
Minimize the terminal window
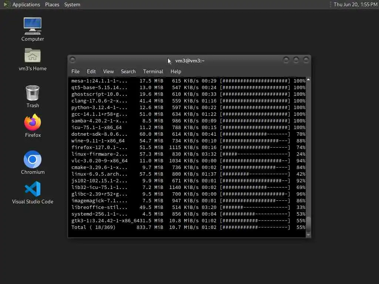point(286,60)
